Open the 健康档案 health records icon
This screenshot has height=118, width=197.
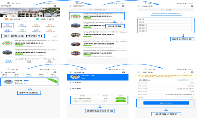pyautogui.click(x=36, y=30)
